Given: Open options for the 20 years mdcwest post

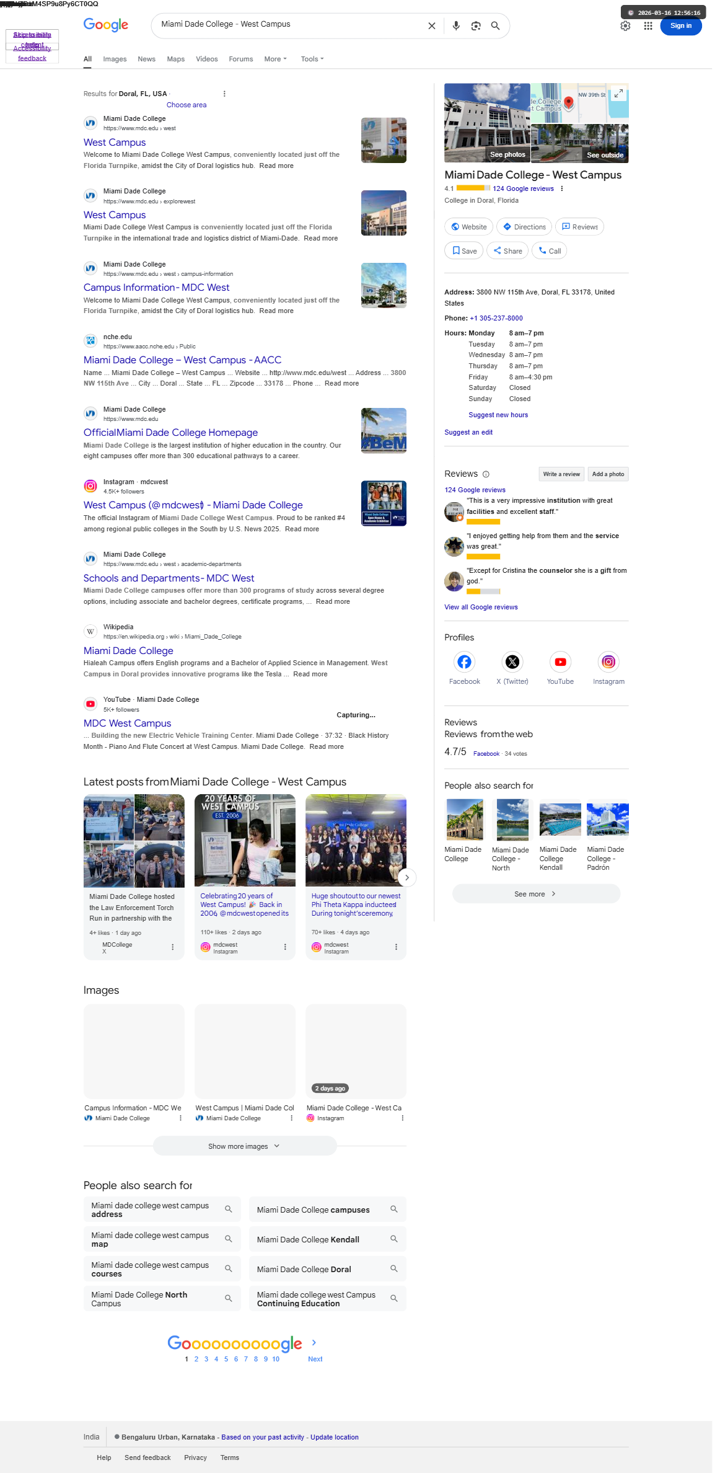Looking at the screenshot, I should (285, 947).
